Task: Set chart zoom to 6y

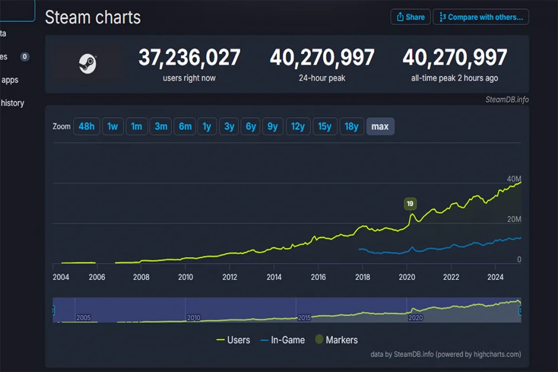Action: (251, 126)
